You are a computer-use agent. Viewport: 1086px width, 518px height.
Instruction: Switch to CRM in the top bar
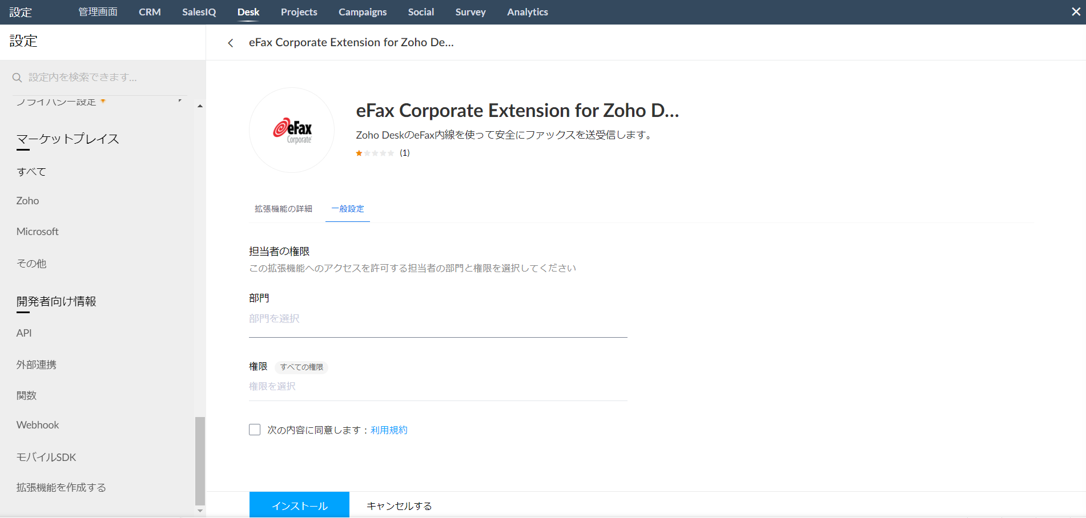click(x=150, y=12)
